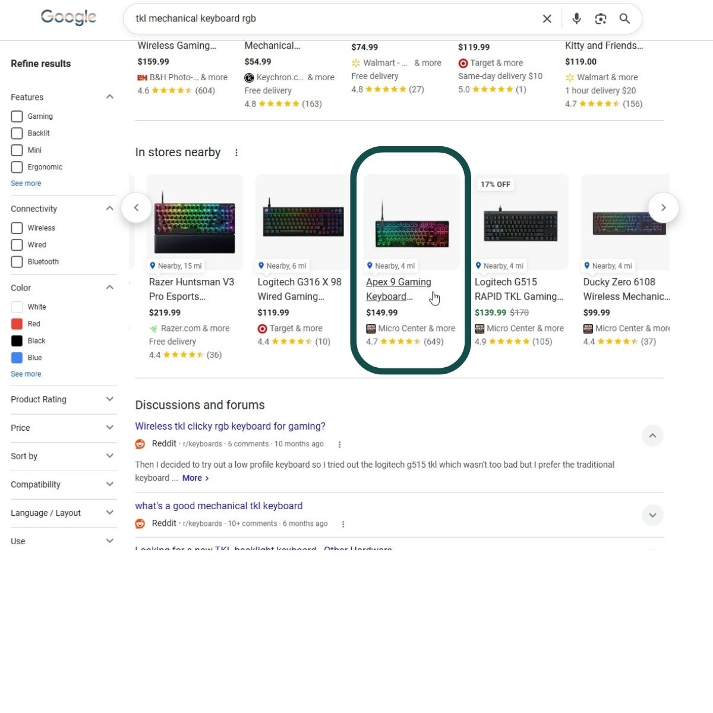Check the Backlit feature filter

click(x=17, y=133)
